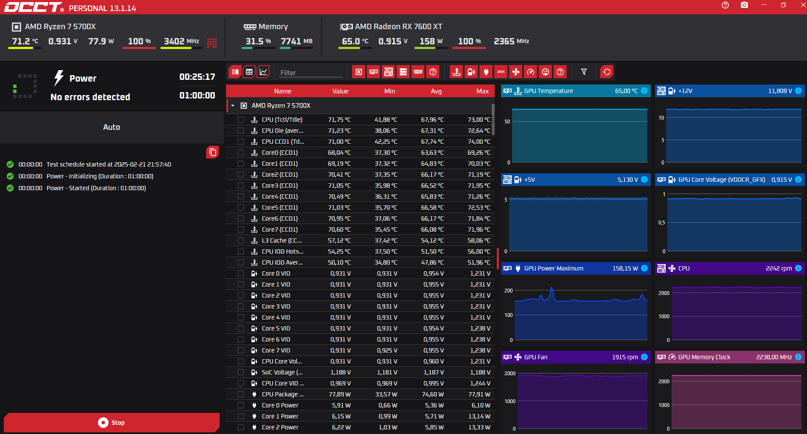Sort table by Avg column

coord(436,91)
